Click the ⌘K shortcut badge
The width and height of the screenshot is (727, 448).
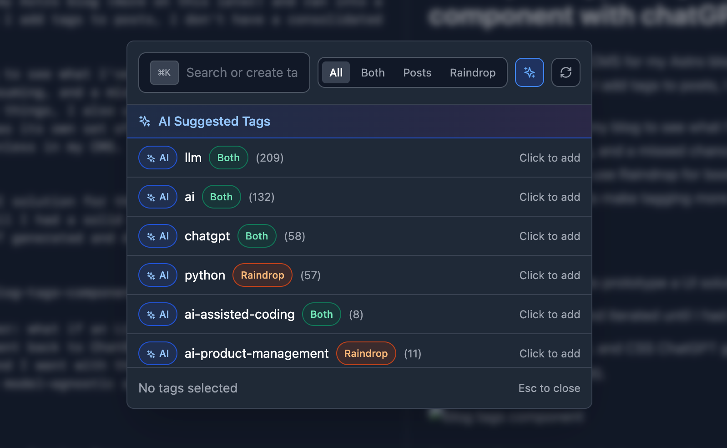click(x=164, y=73)
